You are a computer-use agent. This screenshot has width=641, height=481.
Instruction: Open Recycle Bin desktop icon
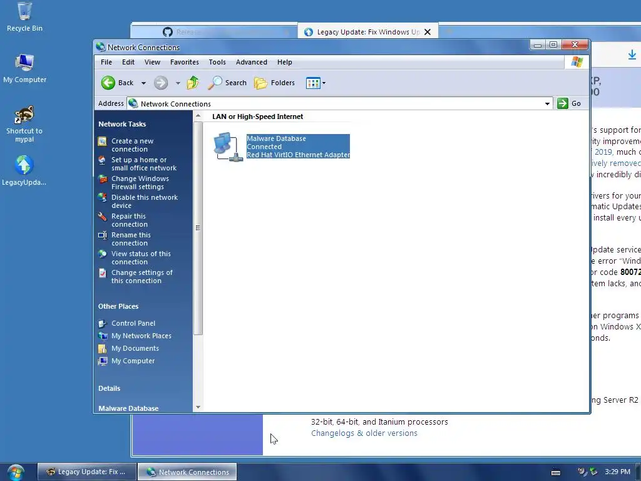tap(24, 17)
